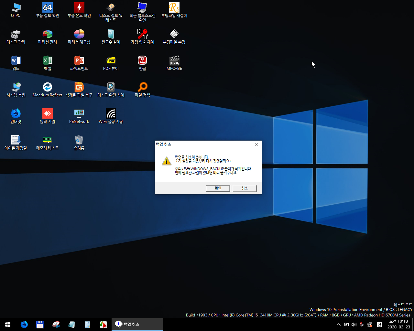Open 부팅파일 재설치 icon
The image size is (414, 331).
174,10
